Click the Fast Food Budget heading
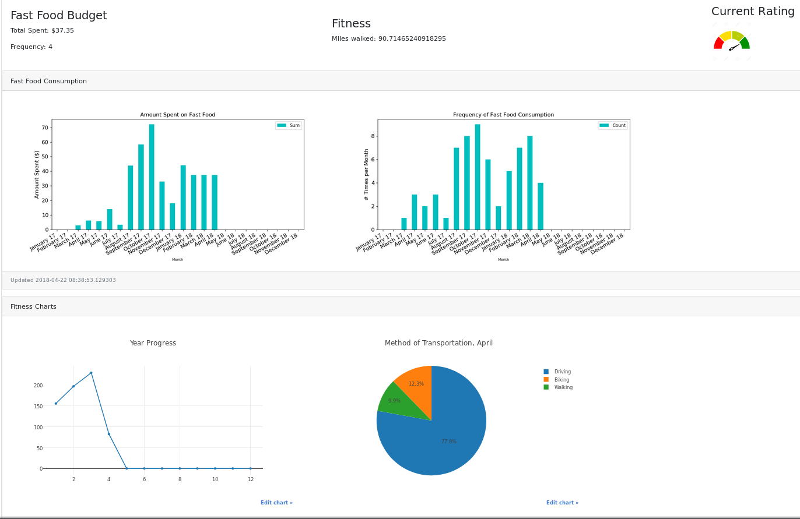 point(59,16)
